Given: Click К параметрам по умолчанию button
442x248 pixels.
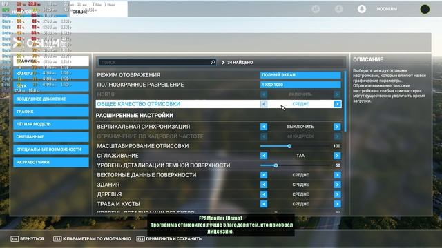Looking at the screenshot, I should [x=92, y=239].
